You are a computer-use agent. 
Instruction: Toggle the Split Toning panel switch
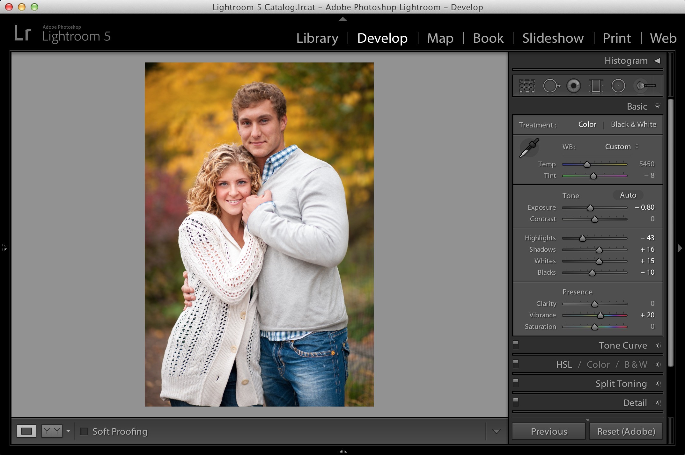point(516,383)
